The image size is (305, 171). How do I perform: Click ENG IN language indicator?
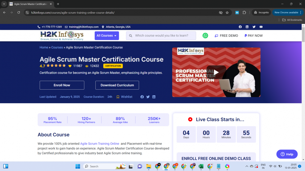263,166
